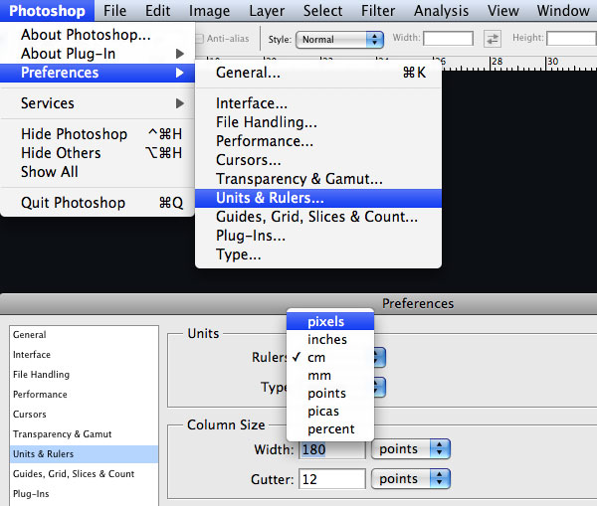Open the View menu
The width and height of the screenshot is (597, 506).
tap(502, 11)
